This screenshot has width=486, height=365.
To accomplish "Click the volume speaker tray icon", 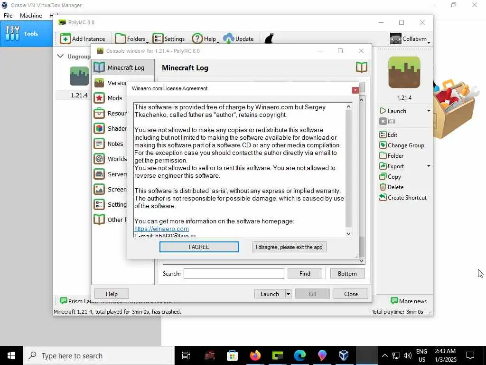I will click(x=408, y=355).
